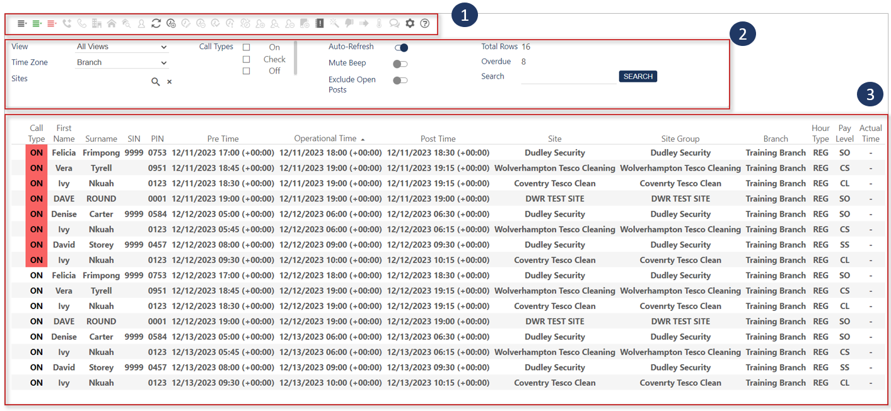Screen dimensions: 891x411
Task: Click the right arrow toolbar icon
Action: click(364, 23)
